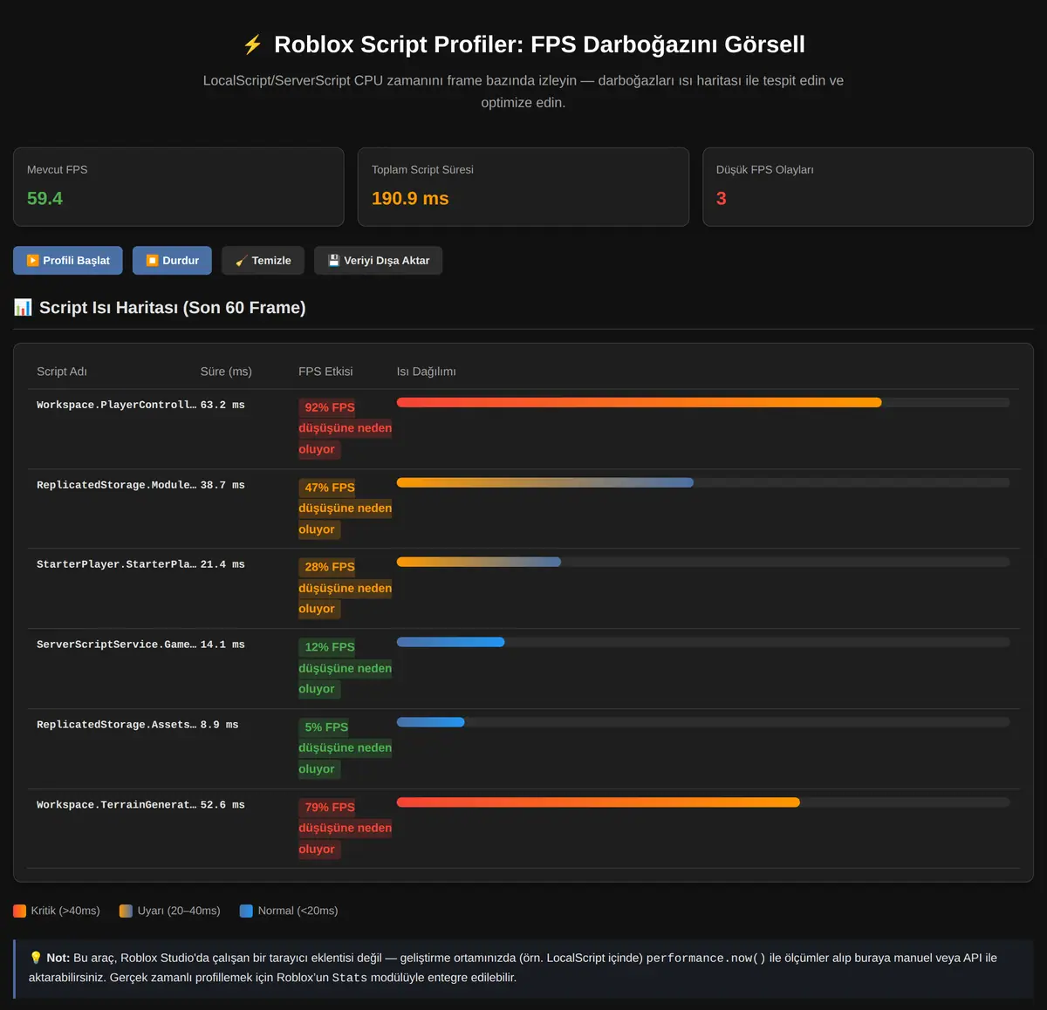Click the broom icon in Temizle
The width and height of the screenshot is (1047, 1010).
pyautogui.click(x=241, y=261)
